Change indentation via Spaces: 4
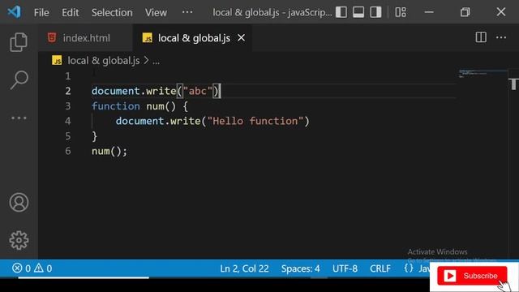Image resolution: width=519 pixels, height=292 pixels. [301, 268]
